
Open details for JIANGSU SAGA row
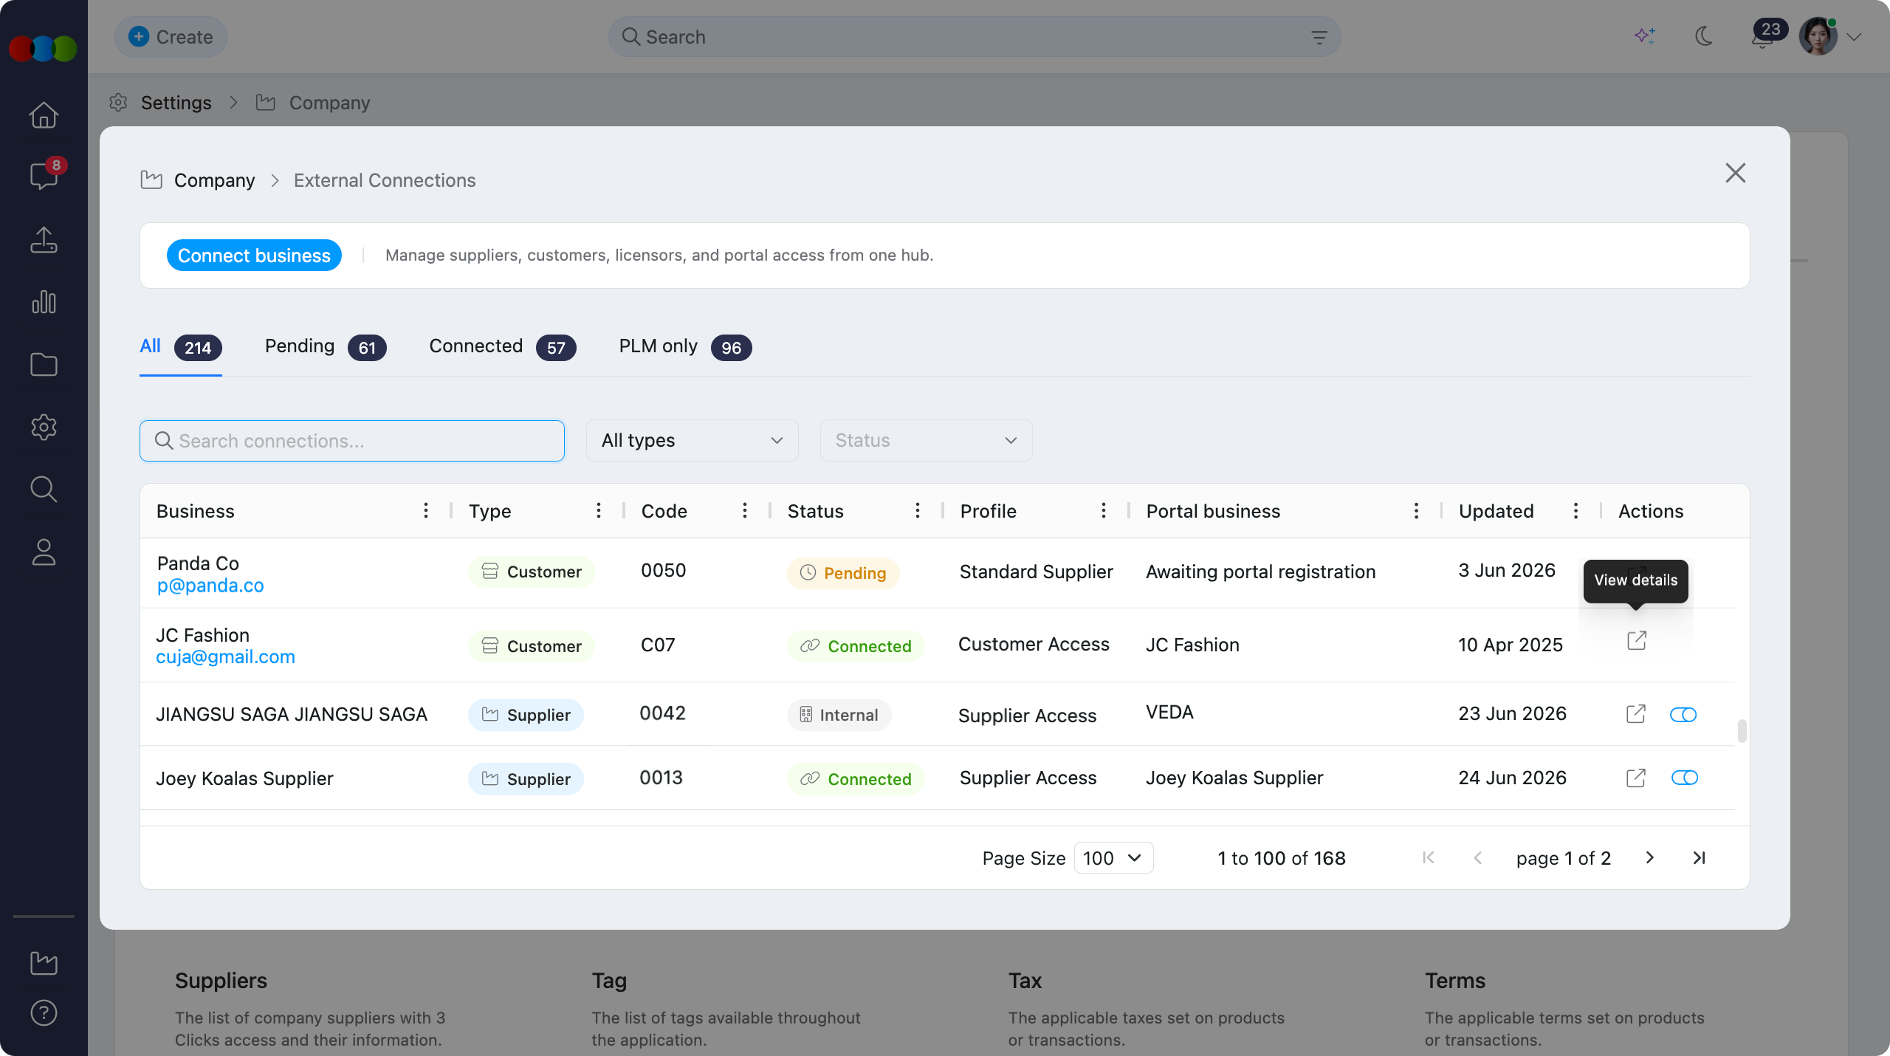[x=1635, y=714]
